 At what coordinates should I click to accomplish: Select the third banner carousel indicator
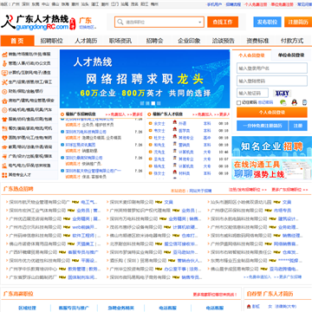tap(153, 103)
